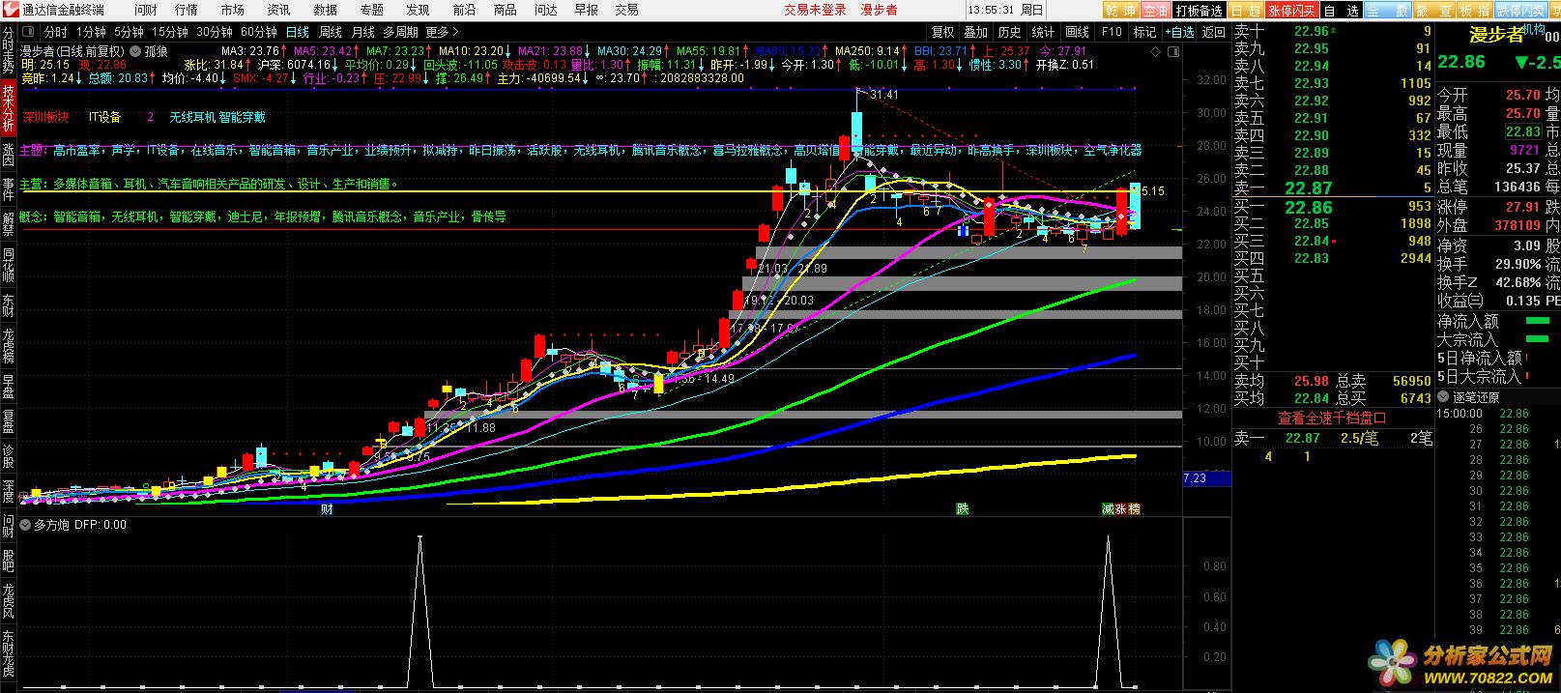This screenshot has height=693, width=1561.
Task: Open the 技术分析 sidebar tab
Action: click(x=8, y=108)
